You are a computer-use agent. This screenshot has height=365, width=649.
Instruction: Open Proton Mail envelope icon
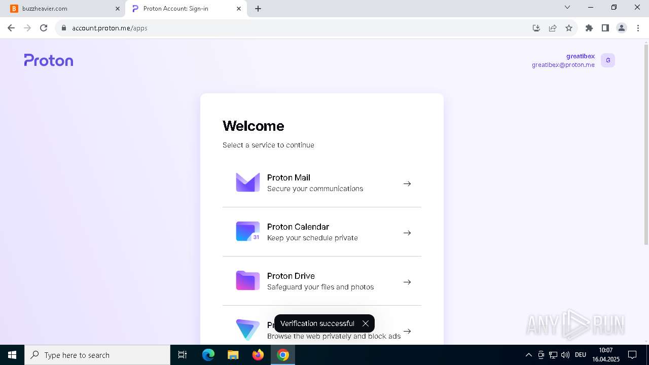tap(248, 182)
